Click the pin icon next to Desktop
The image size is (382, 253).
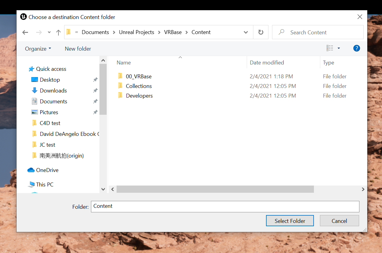click(95, 80)
